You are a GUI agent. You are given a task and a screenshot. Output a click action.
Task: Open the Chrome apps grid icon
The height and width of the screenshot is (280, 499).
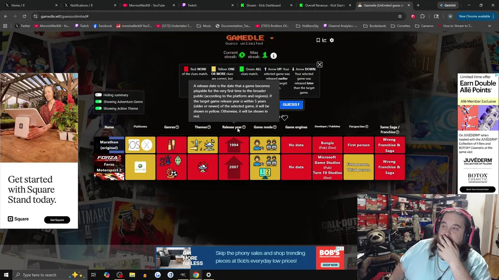coord(5,26)
